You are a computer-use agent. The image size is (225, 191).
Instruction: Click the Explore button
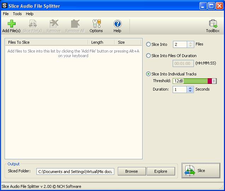click(161, 171)
